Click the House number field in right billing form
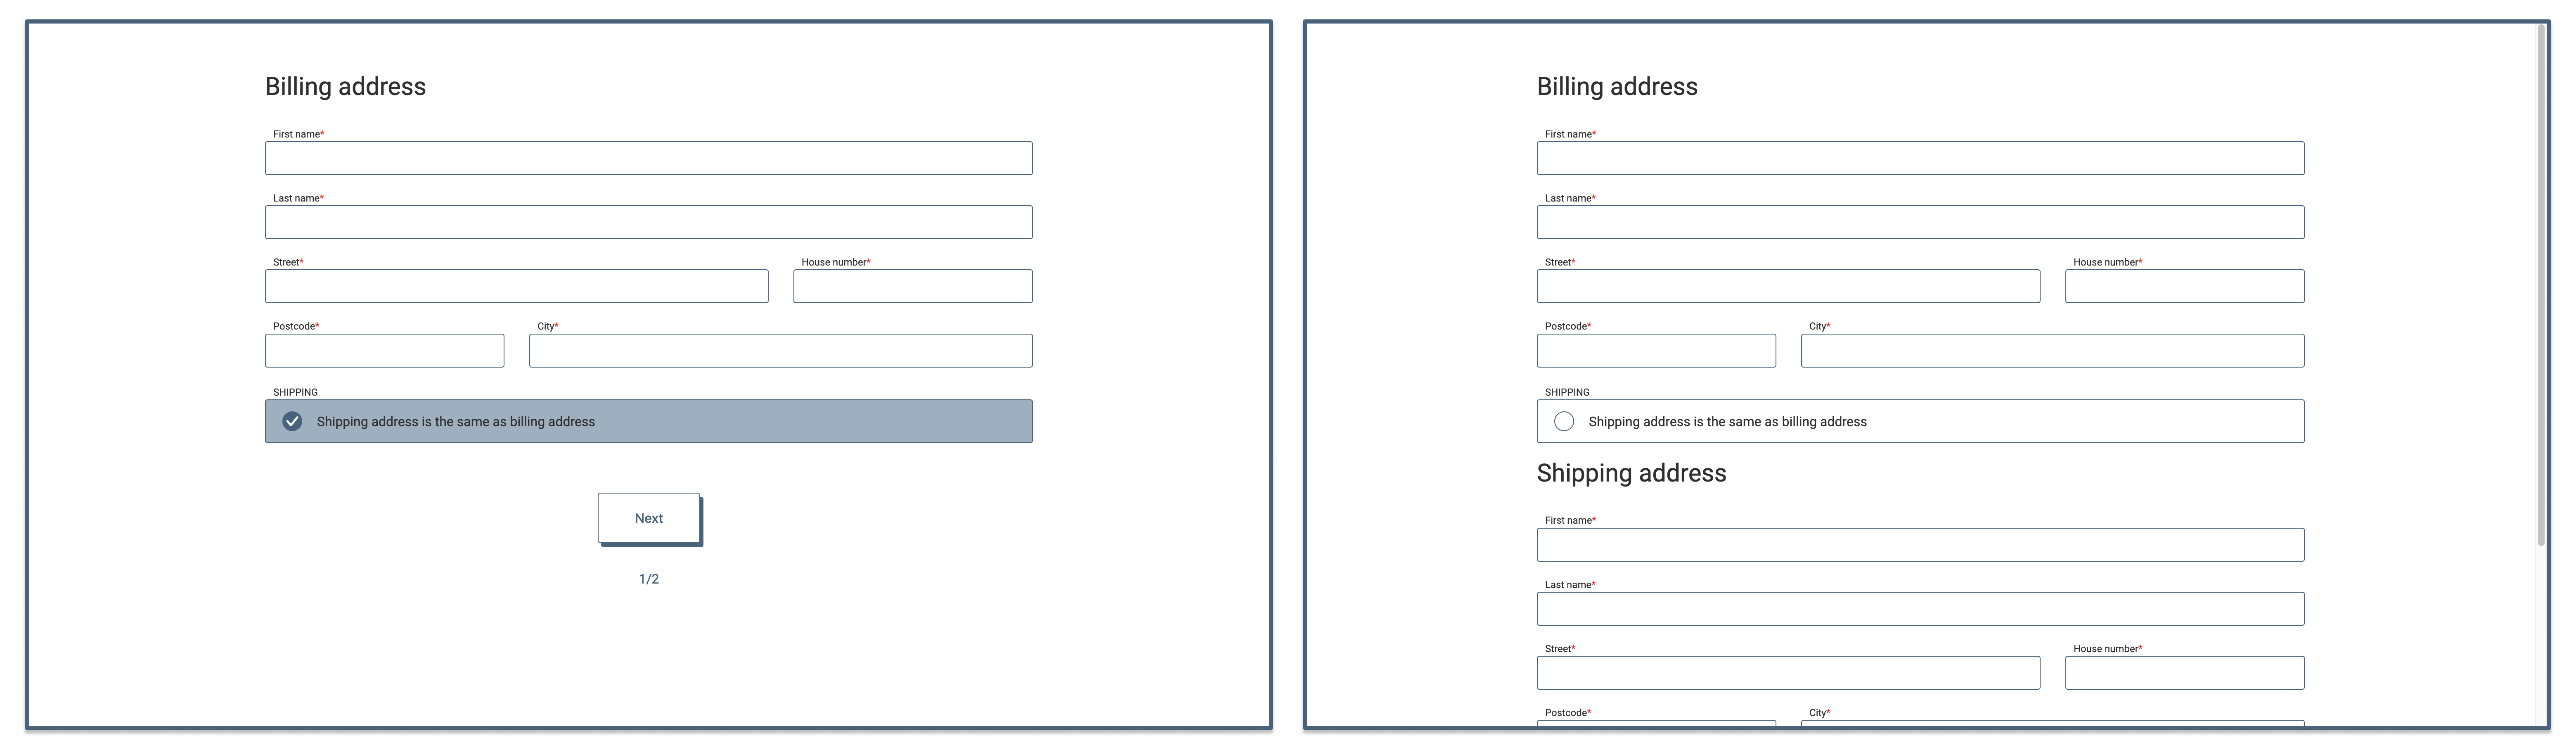Viewport: 2576px width, 750px height. tap(2184, 286)
